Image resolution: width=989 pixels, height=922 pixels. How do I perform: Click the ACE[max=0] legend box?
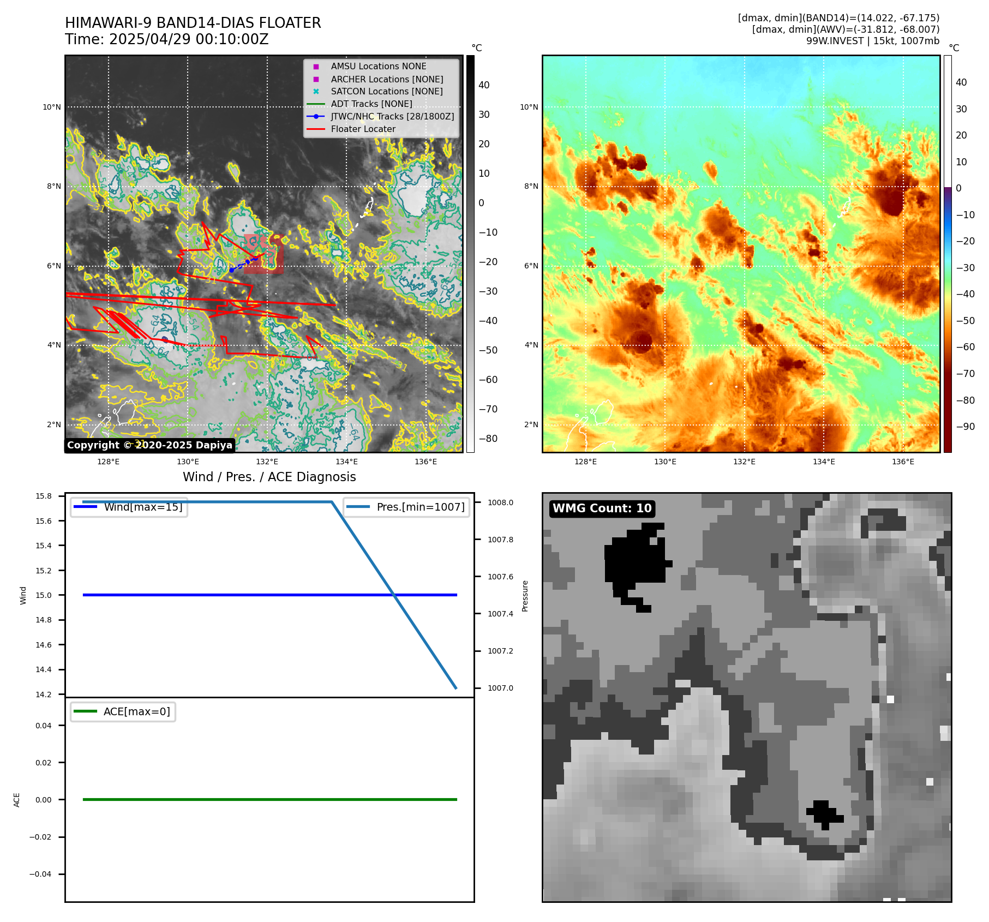click(x=123, y=711)
